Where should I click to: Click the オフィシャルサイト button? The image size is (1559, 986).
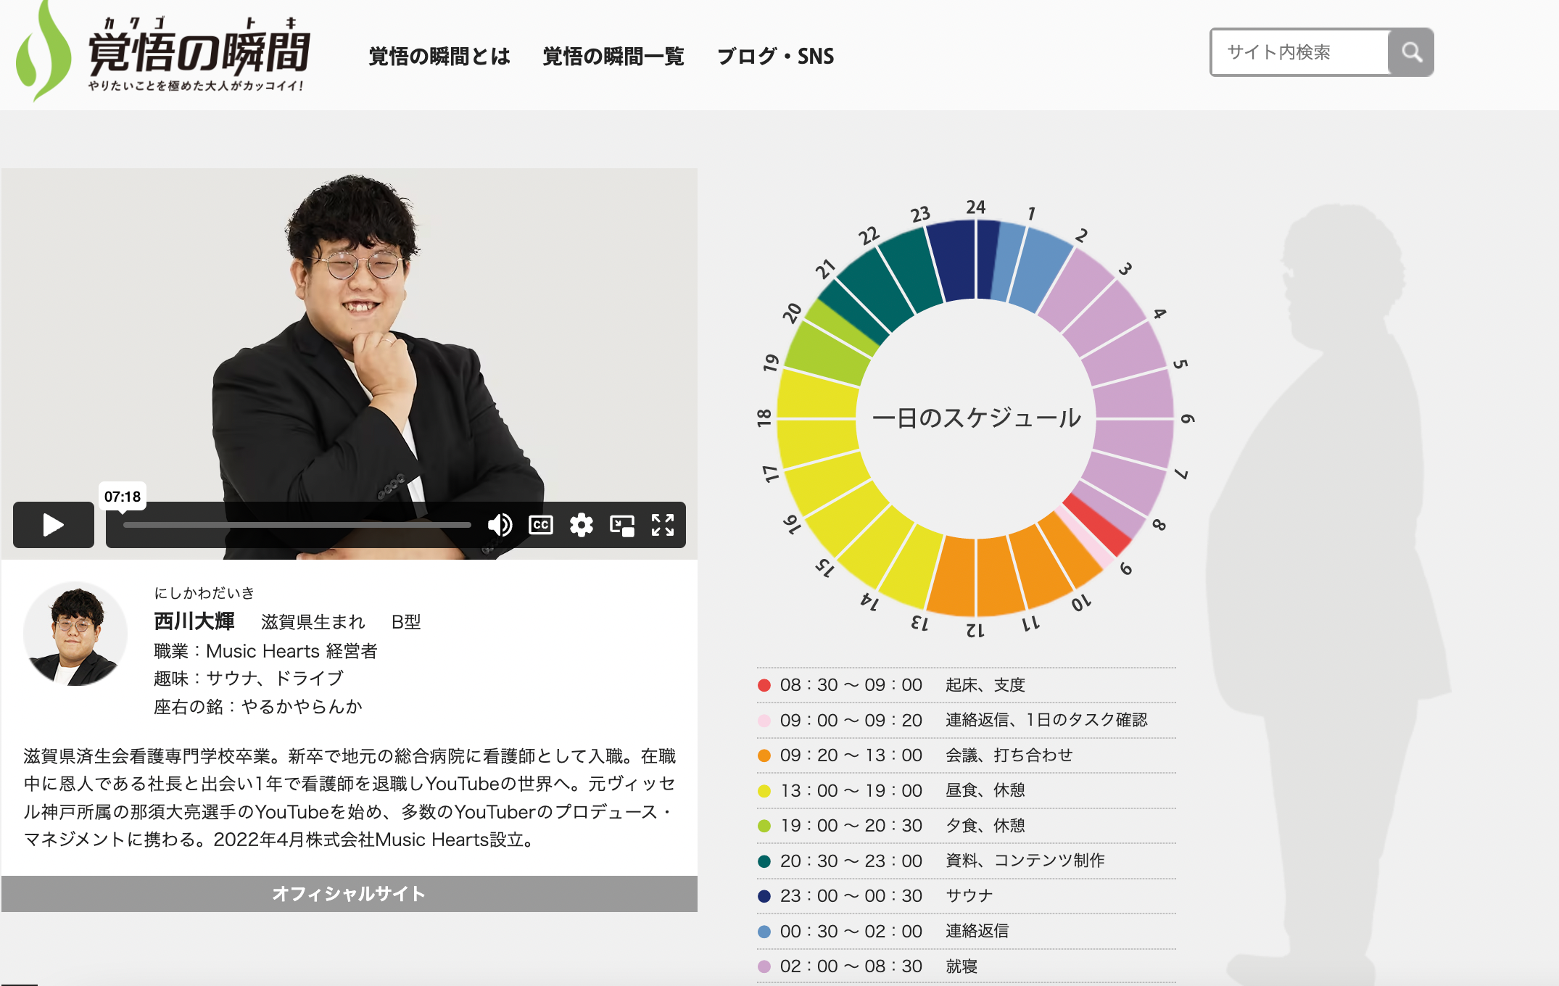(x=349, y=893)
